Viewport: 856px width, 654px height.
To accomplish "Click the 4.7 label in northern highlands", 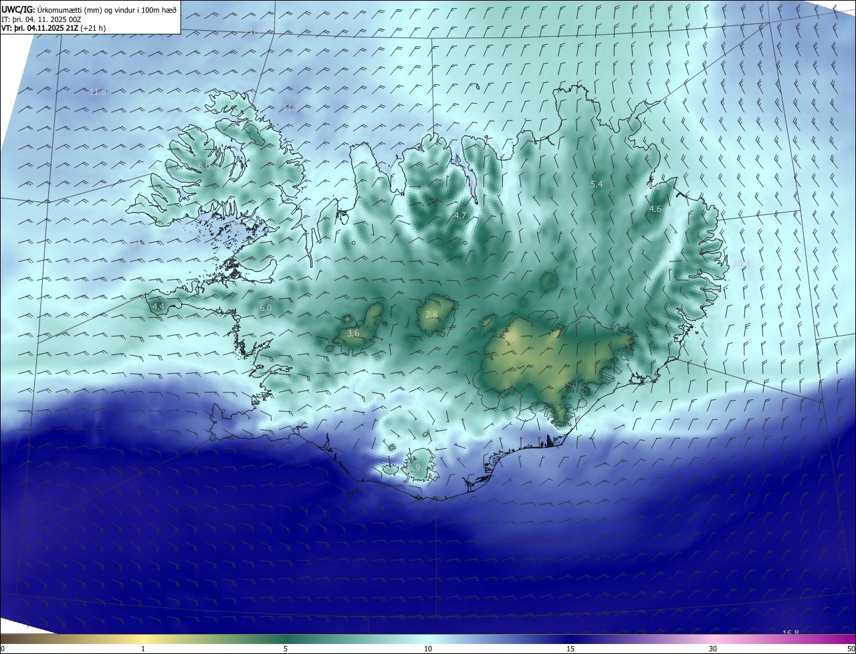I will (459, 215).
